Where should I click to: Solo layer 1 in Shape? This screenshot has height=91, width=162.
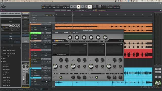coord(67,66)
